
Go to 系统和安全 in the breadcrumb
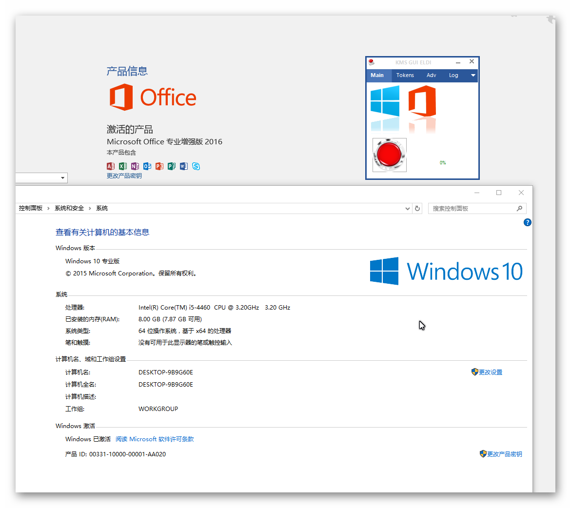point(69,208)
